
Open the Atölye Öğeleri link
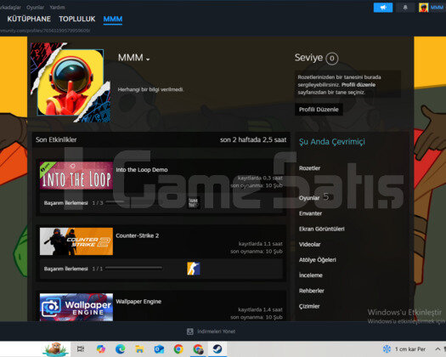tap(318, 260)
